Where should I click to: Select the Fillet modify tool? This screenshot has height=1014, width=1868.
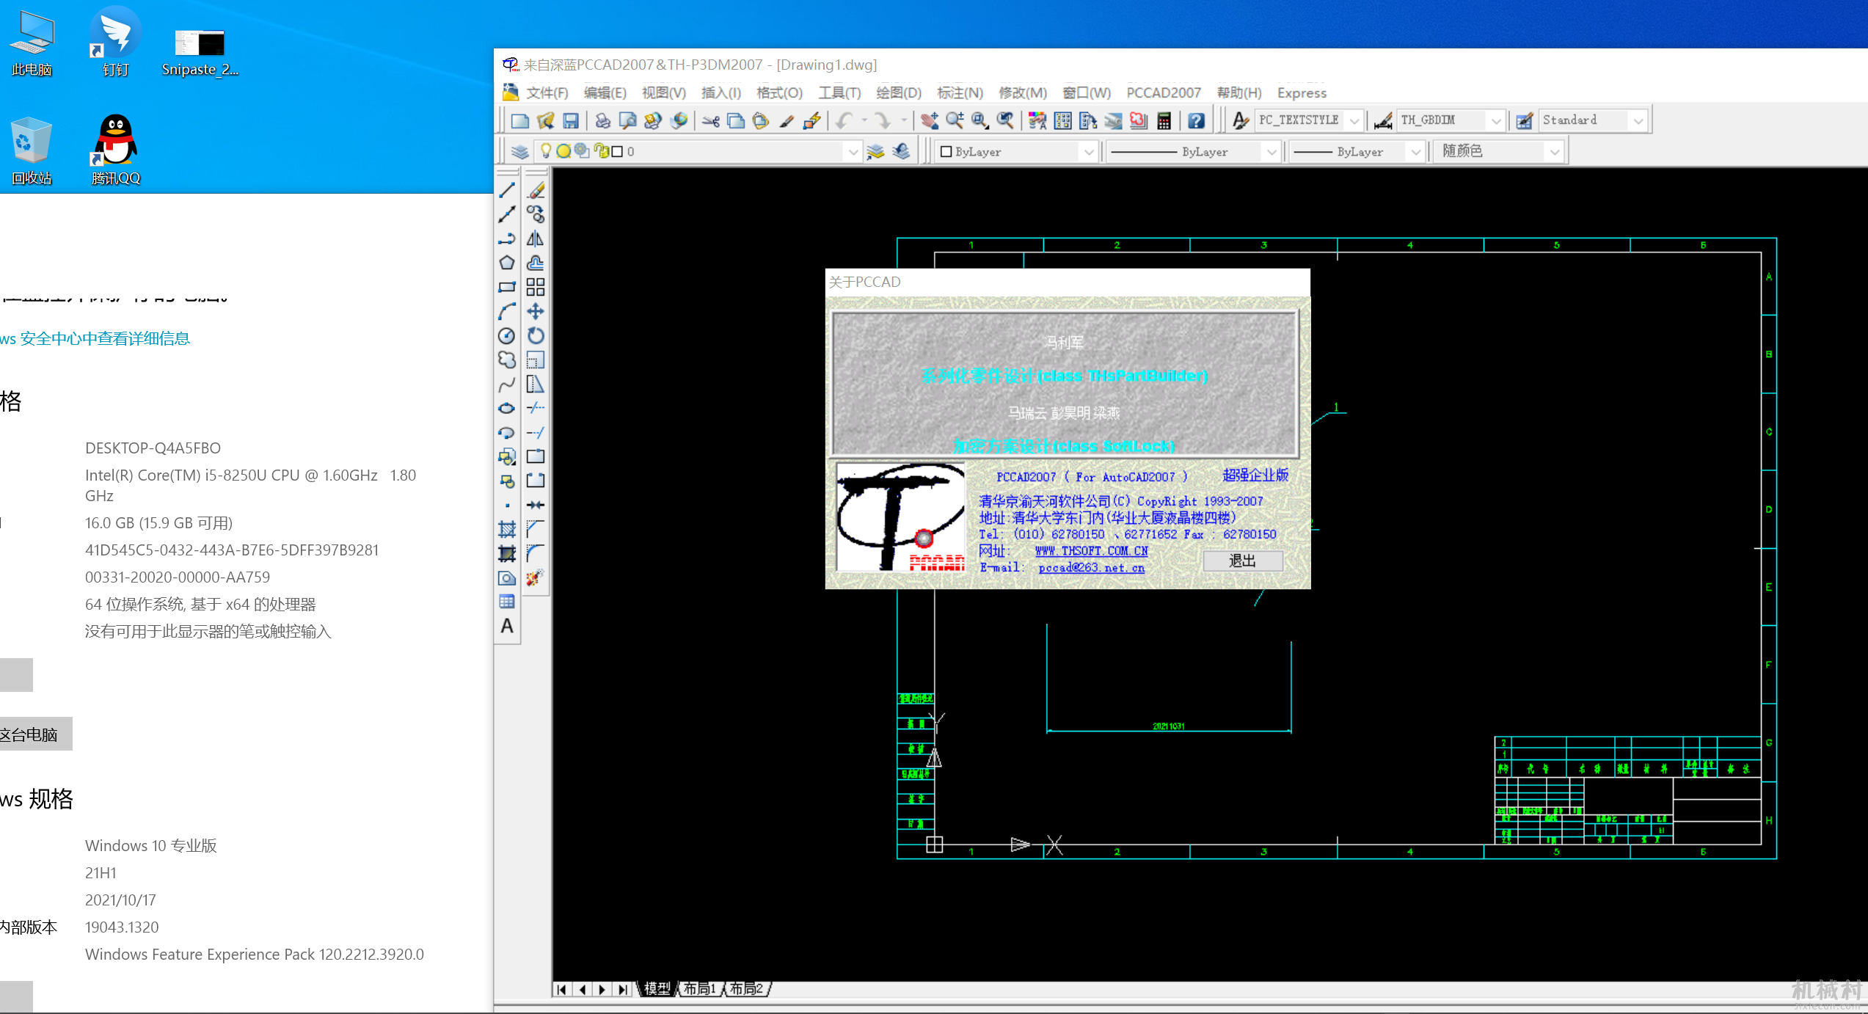click(x=536, y=553)
